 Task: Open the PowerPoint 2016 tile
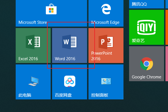pos(106,45)
